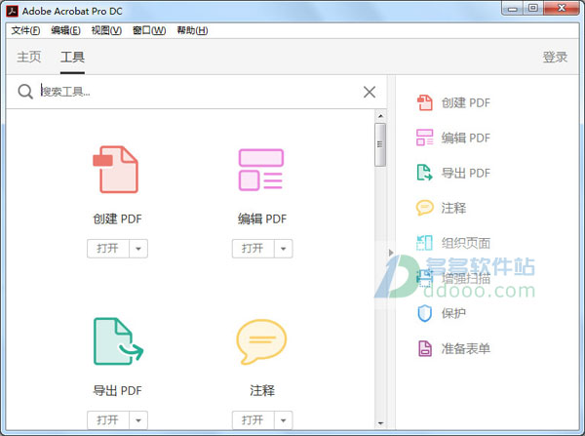Click the scrollbar up arrow
585x436 pixels.
(380, 116)
